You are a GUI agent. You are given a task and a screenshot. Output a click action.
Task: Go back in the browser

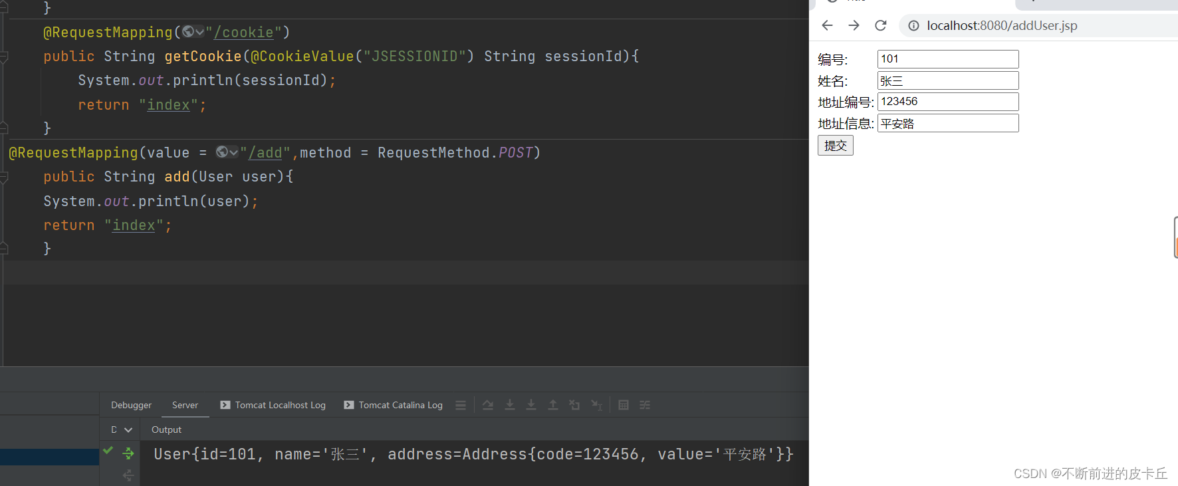(x=827, y=25)
